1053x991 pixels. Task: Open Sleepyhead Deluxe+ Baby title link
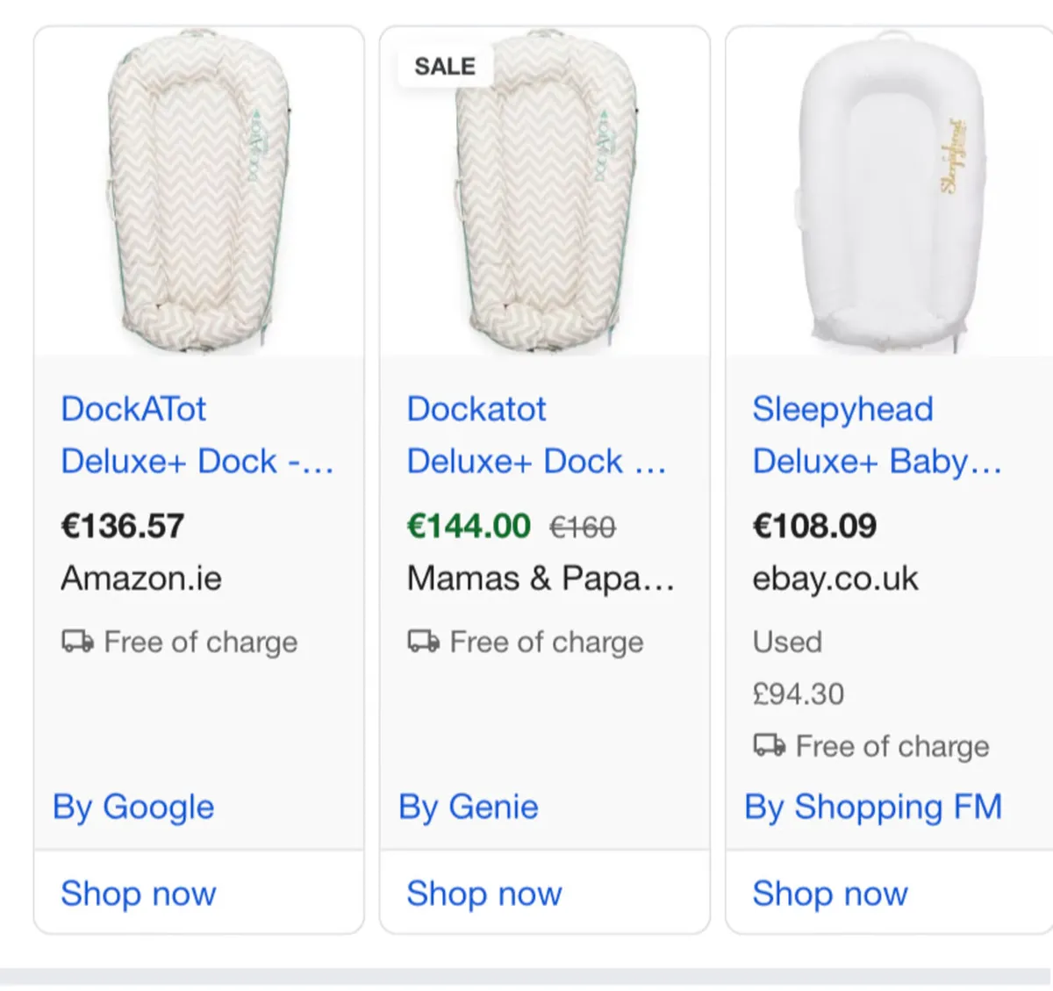pos(877,435)
